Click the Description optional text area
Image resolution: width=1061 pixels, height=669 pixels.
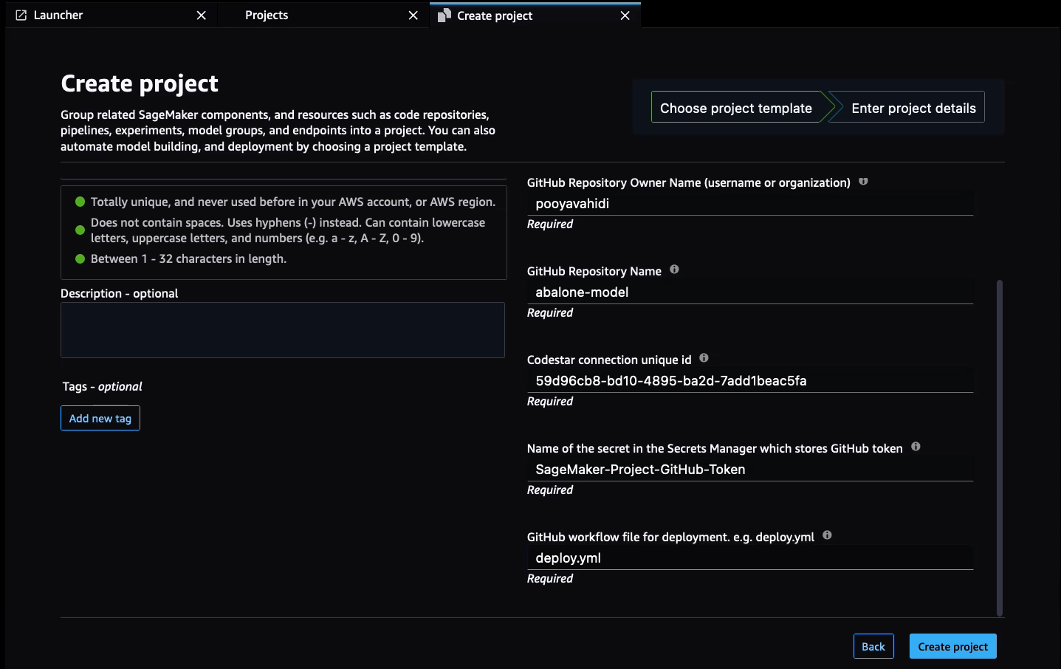[283, 330]
